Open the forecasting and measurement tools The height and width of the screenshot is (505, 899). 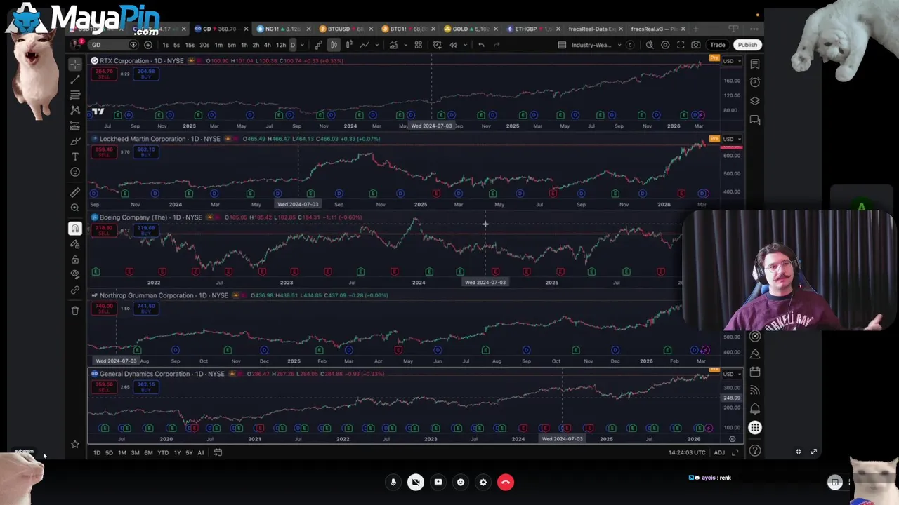click(75, 126)
